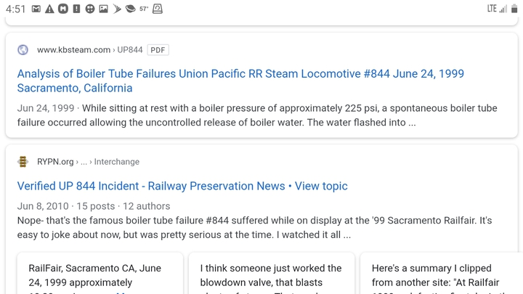Tap the LTE signal strength indicator
This screenshot has width=523, height=294.
coord(497,9)
